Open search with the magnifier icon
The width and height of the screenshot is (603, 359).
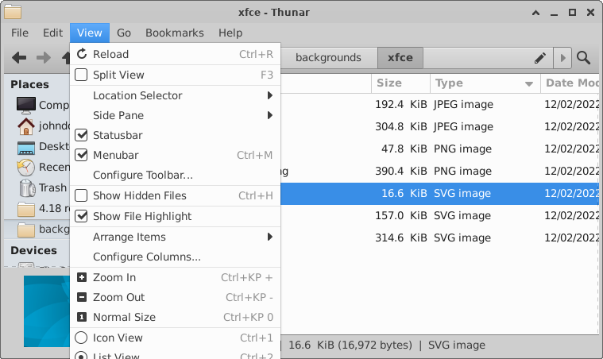pyautogui.click(x=583, y=58)
